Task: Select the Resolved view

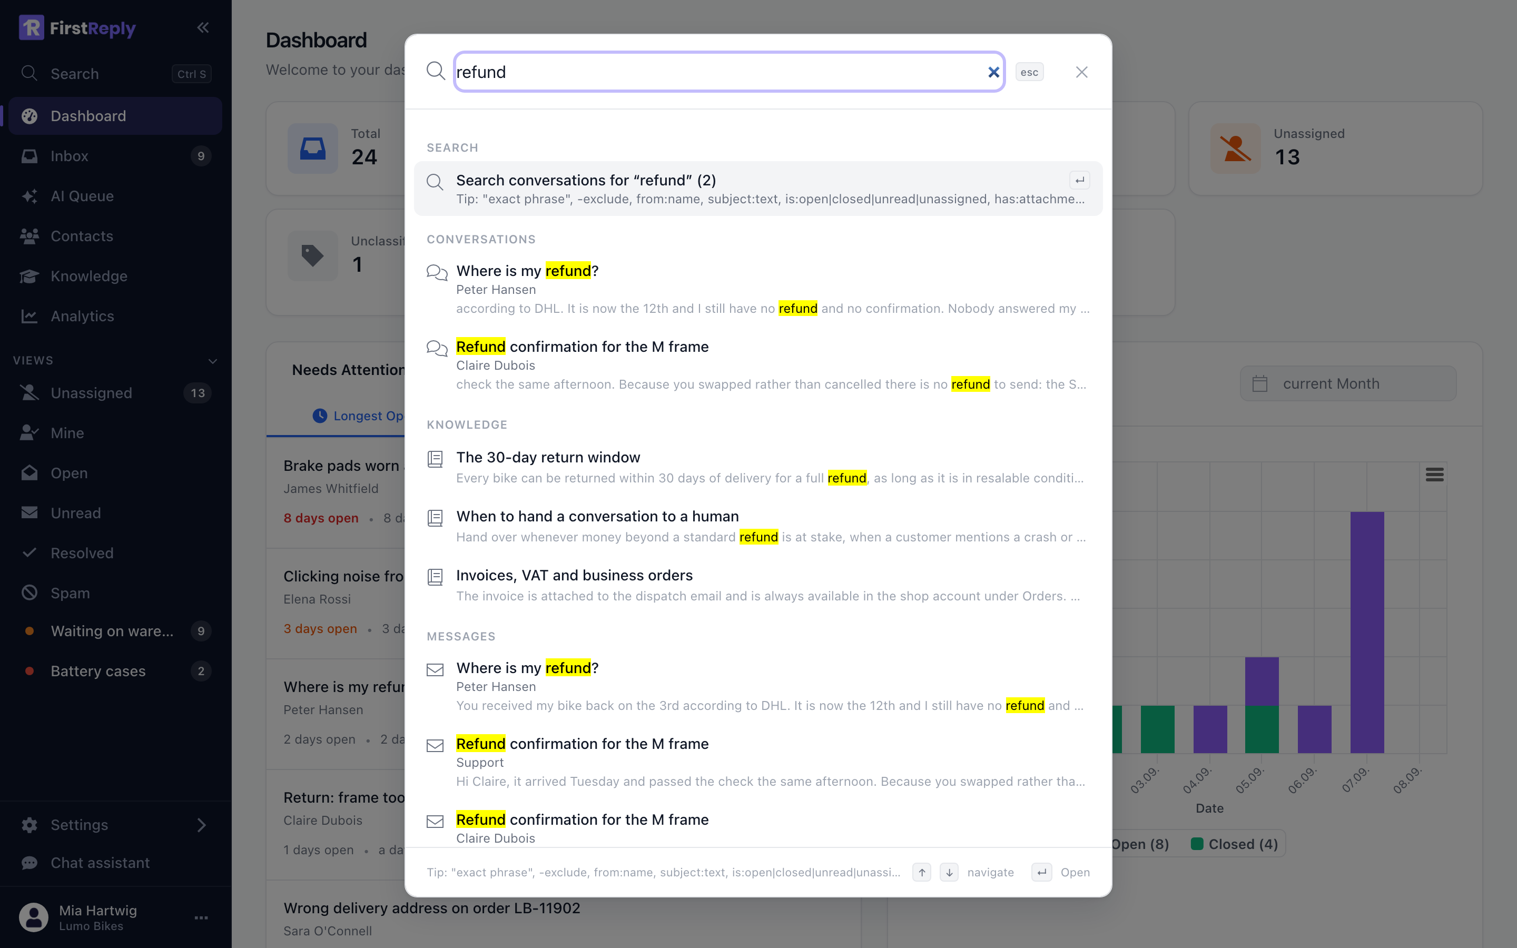Action: (115, 554)
